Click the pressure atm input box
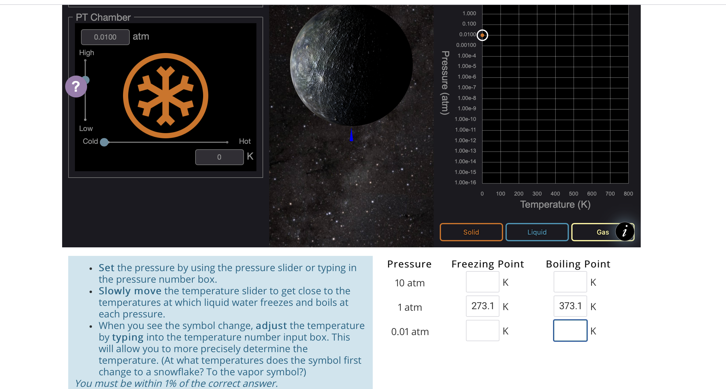This screenshot has width=726, height=389. [105, 37]
